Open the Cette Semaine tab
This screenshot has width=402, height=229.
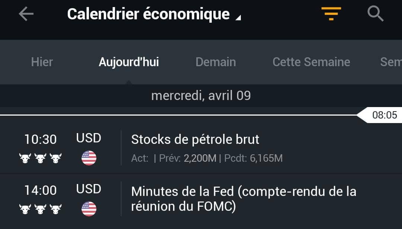311,62
